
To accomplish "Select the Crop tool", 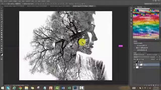I will pyautogui.click(x=2, y=17).
